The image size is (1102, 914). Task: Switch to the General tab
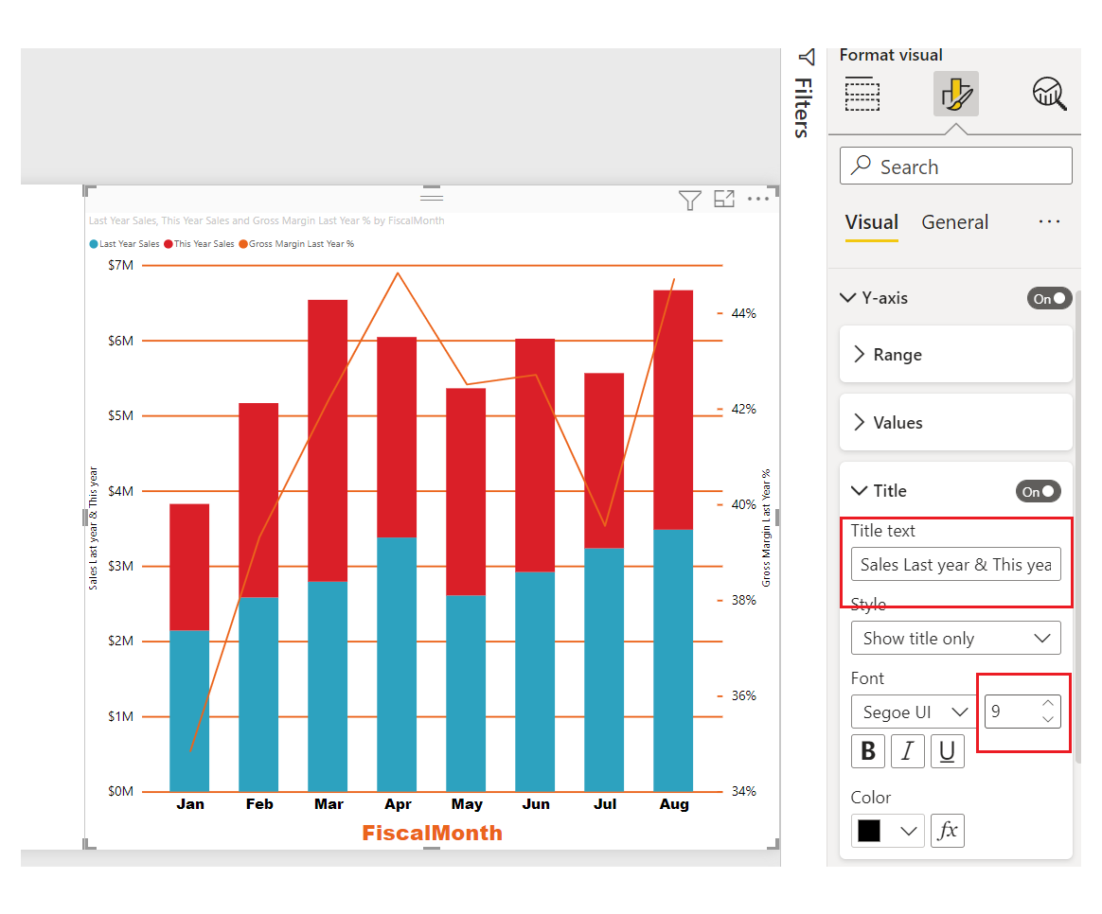954,222
